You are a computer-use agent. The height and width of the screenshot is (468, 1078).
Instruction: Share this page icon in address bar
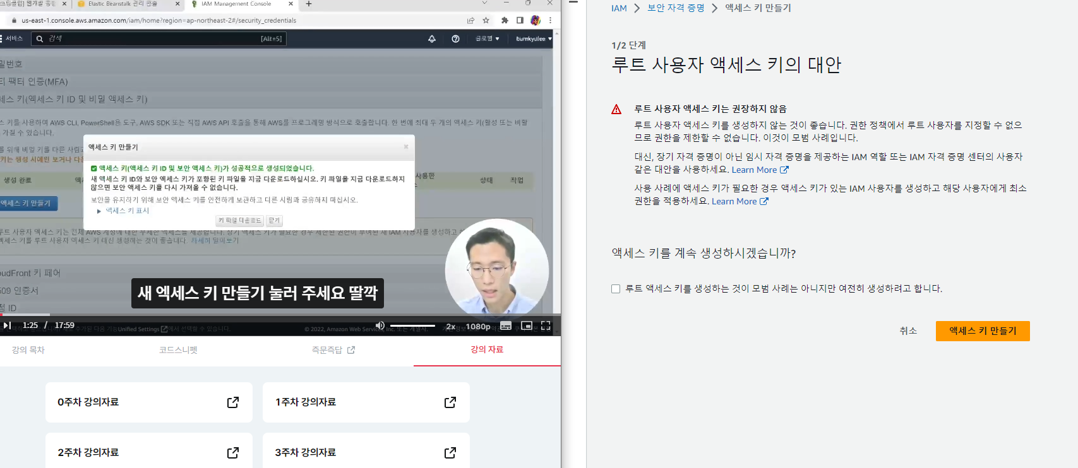[x=470, y=20]
